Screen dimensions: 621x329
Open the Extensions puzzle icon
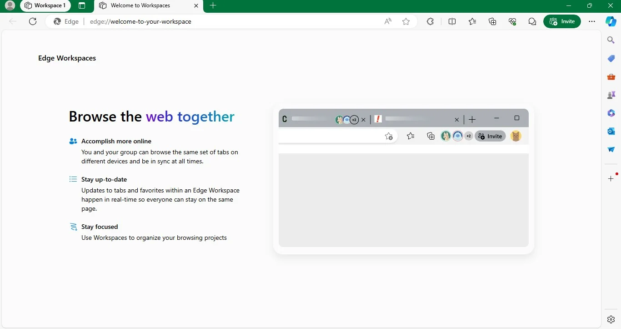coord(430,21)
